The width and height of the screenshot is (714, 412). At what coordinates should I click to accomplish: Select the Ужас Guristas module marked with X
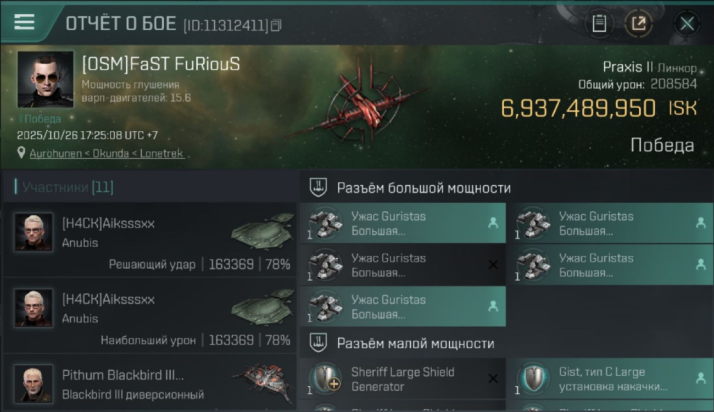pos(403,265)
